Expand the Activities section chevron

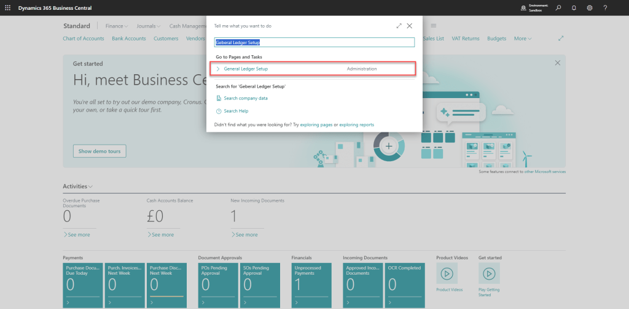(x=91, y=186)
